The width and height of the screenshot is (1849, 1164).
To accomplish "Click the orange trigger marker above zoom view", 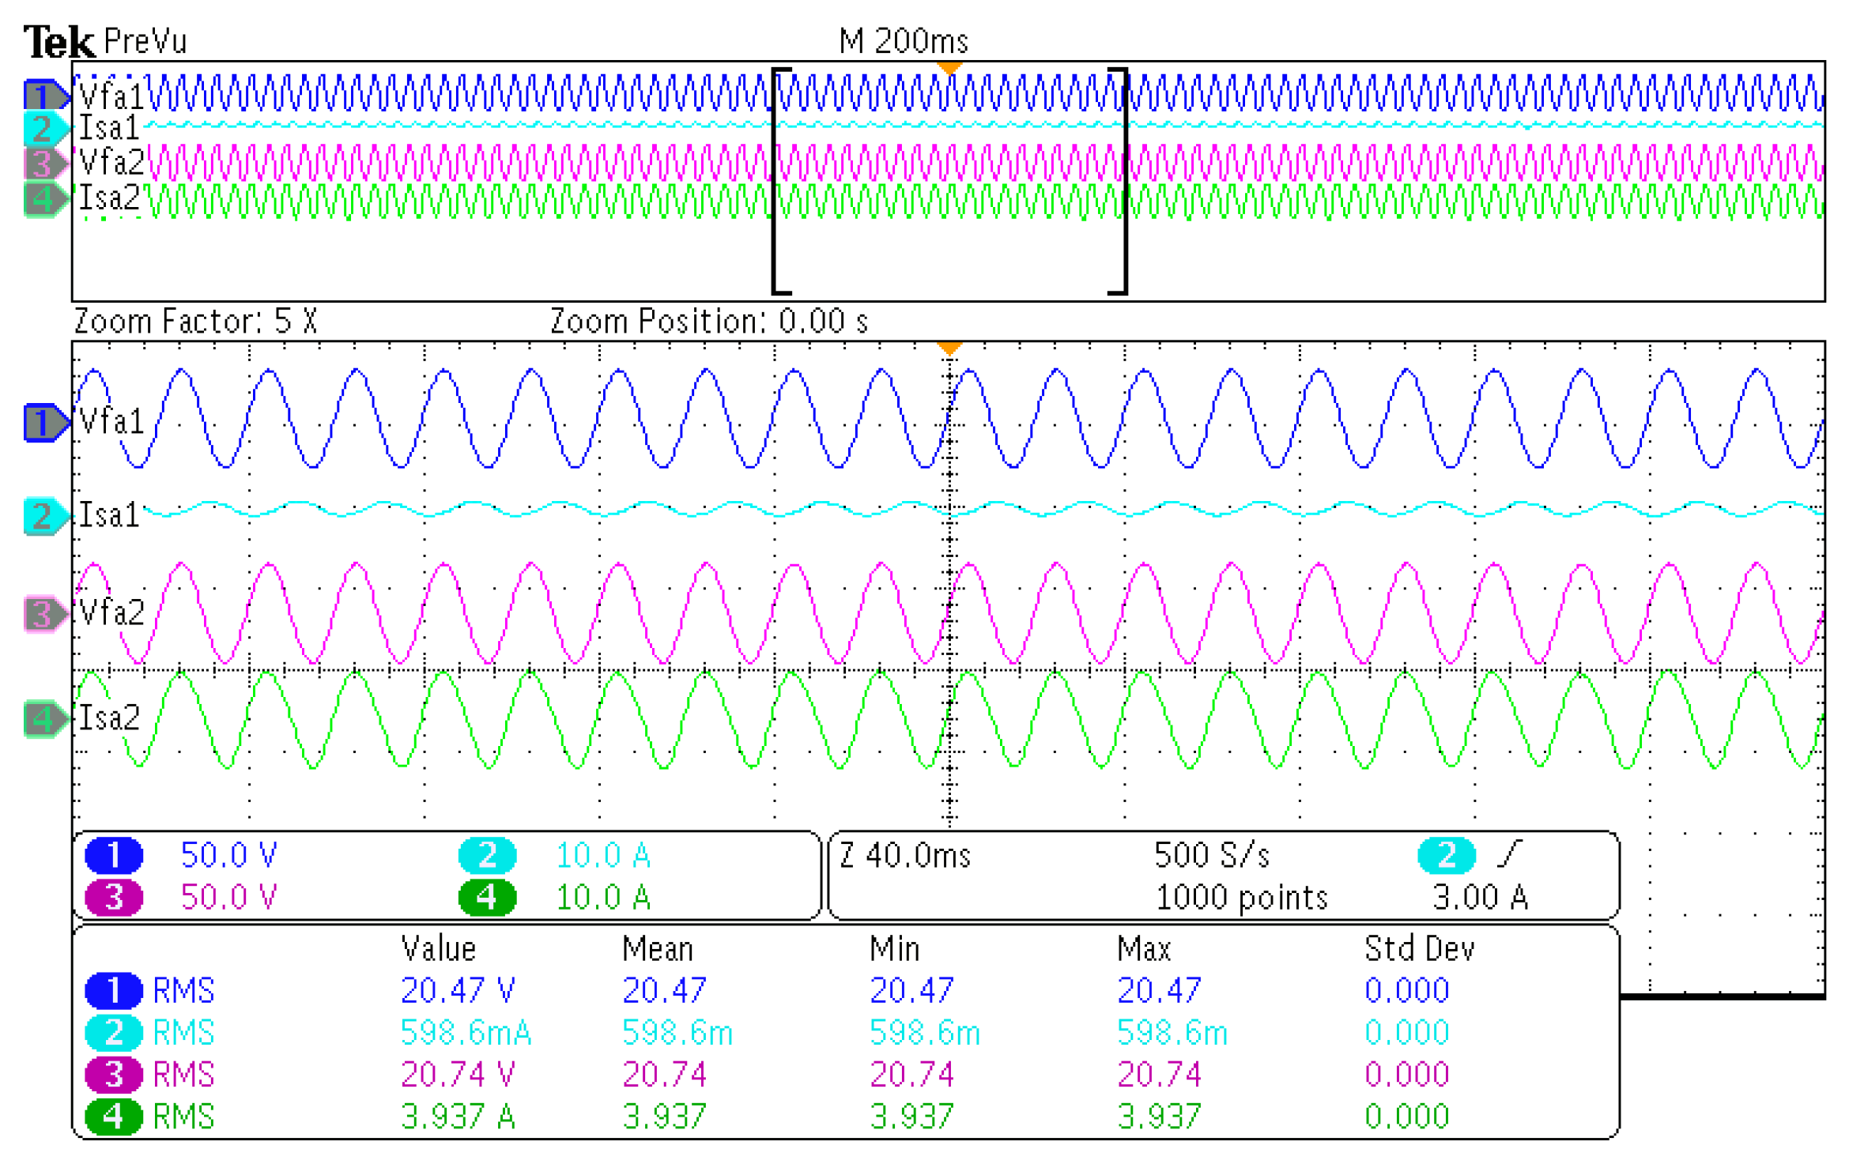I will click(x=949, y=348).
